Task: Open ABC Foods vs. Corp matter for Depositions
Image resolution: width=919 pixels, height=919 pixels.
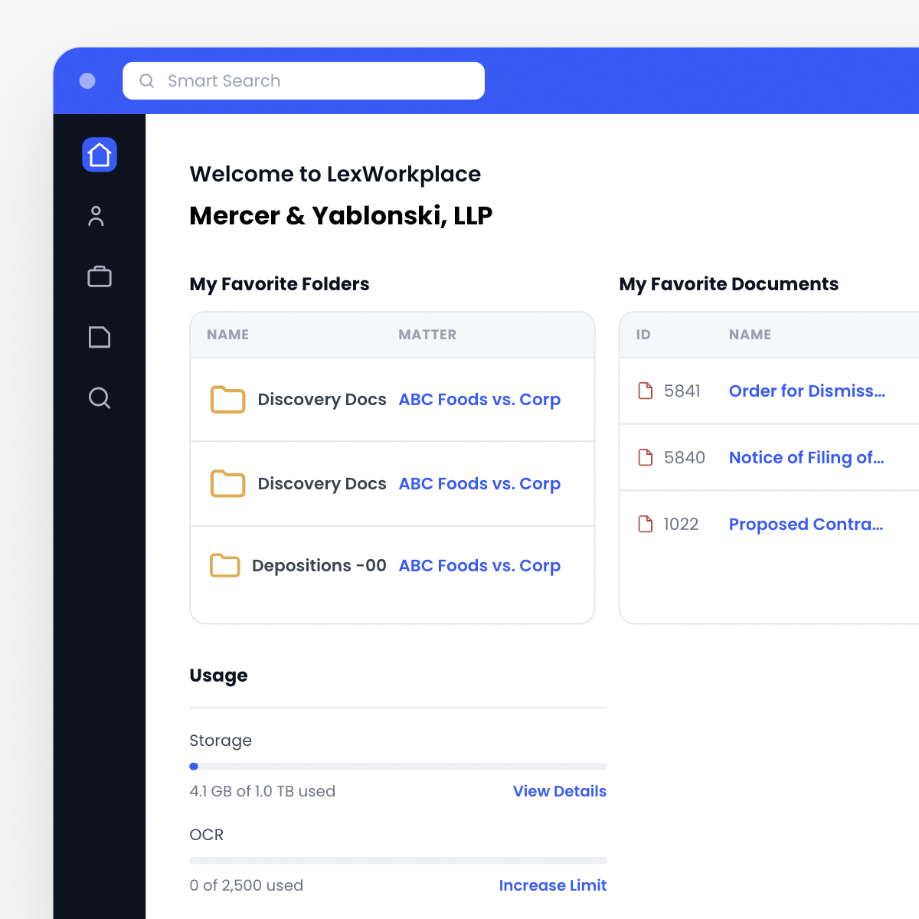Action: click(479, 565)
